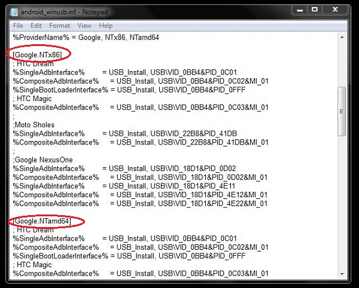The width and height of the screenshot is (359, 288).
Task: Click the VID_18D1&PID_4E11 line
Action: [124, 186]
